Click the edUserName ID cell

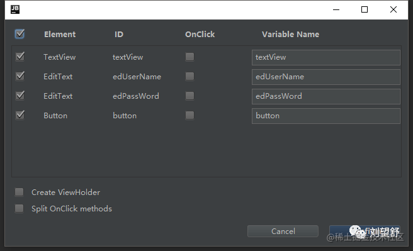click(137, 77)
